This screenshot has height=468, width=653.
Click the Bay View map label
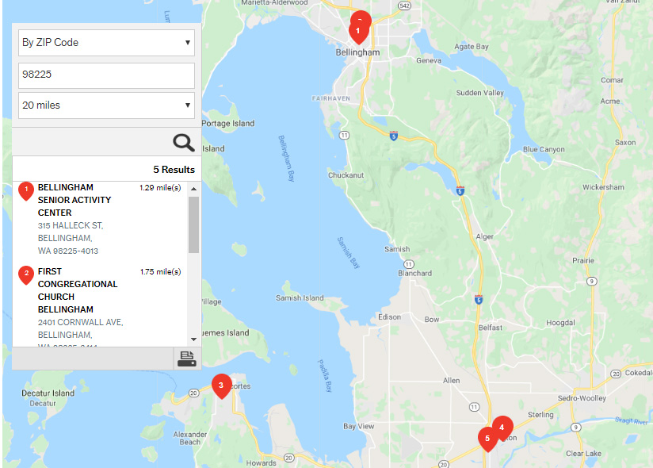(x=358, y=426)
